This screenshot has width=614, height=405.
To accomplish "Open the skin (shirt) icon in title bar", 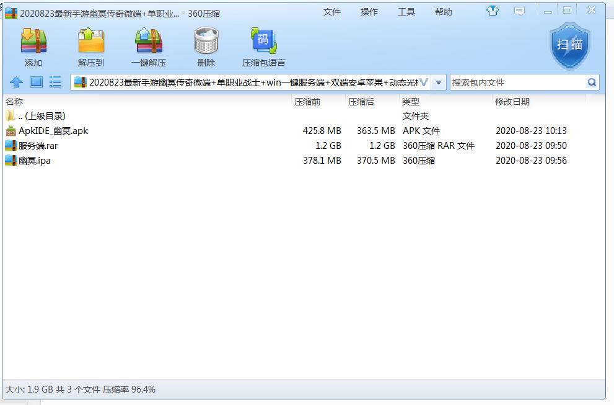I will click(493, 11).
